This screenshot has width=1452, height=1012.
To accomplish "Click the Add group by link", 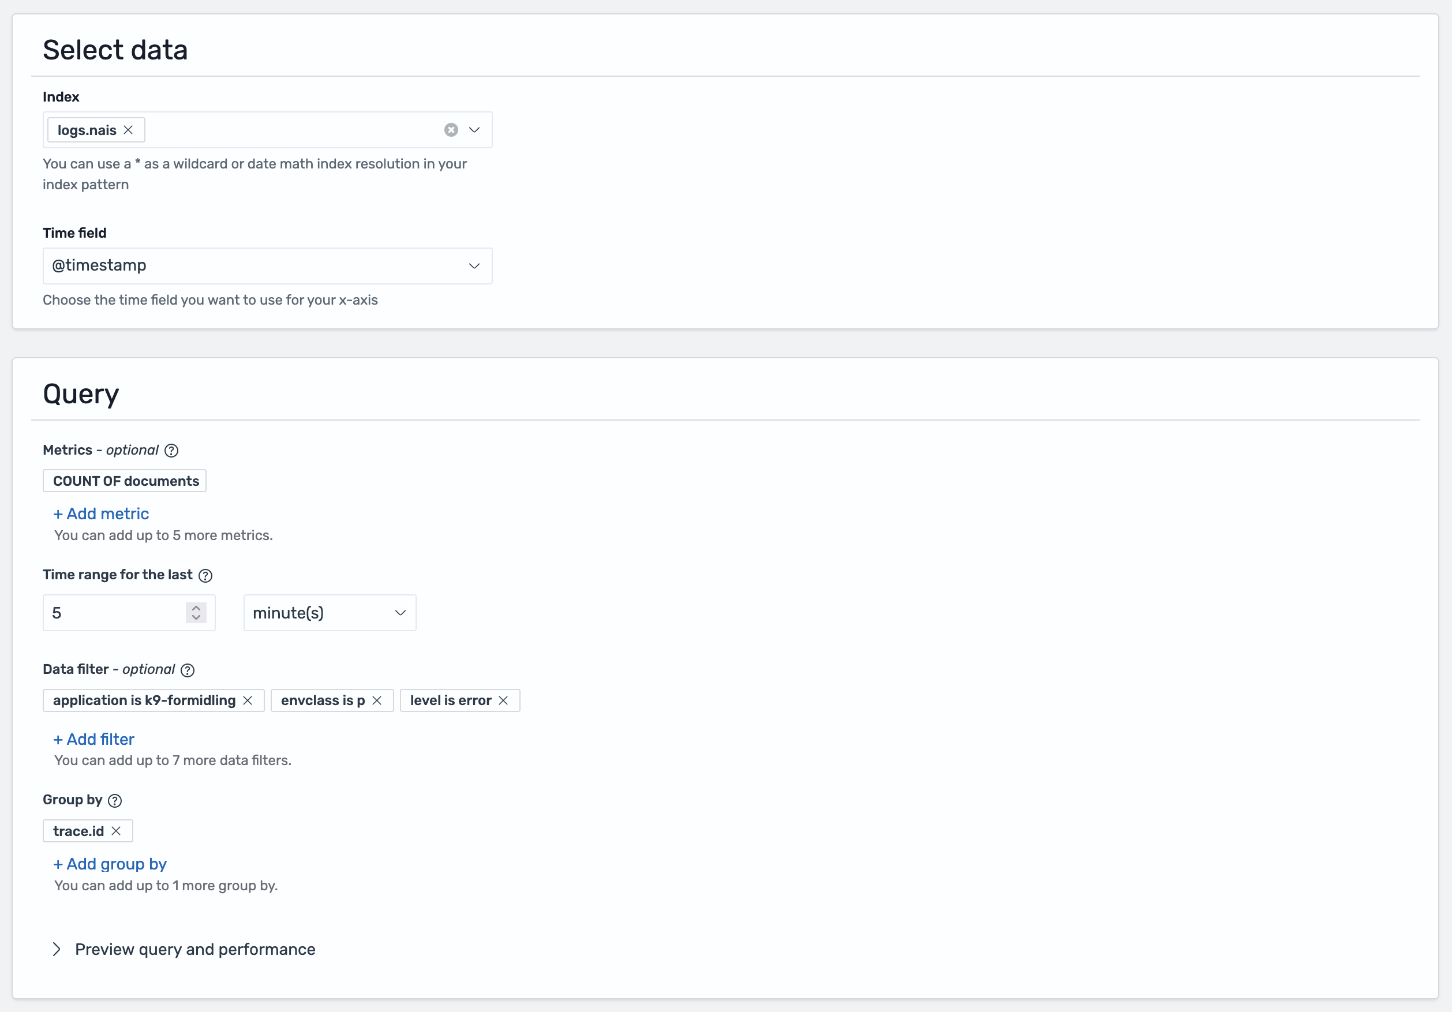I will pyautogui.click(x=110, y=864).
